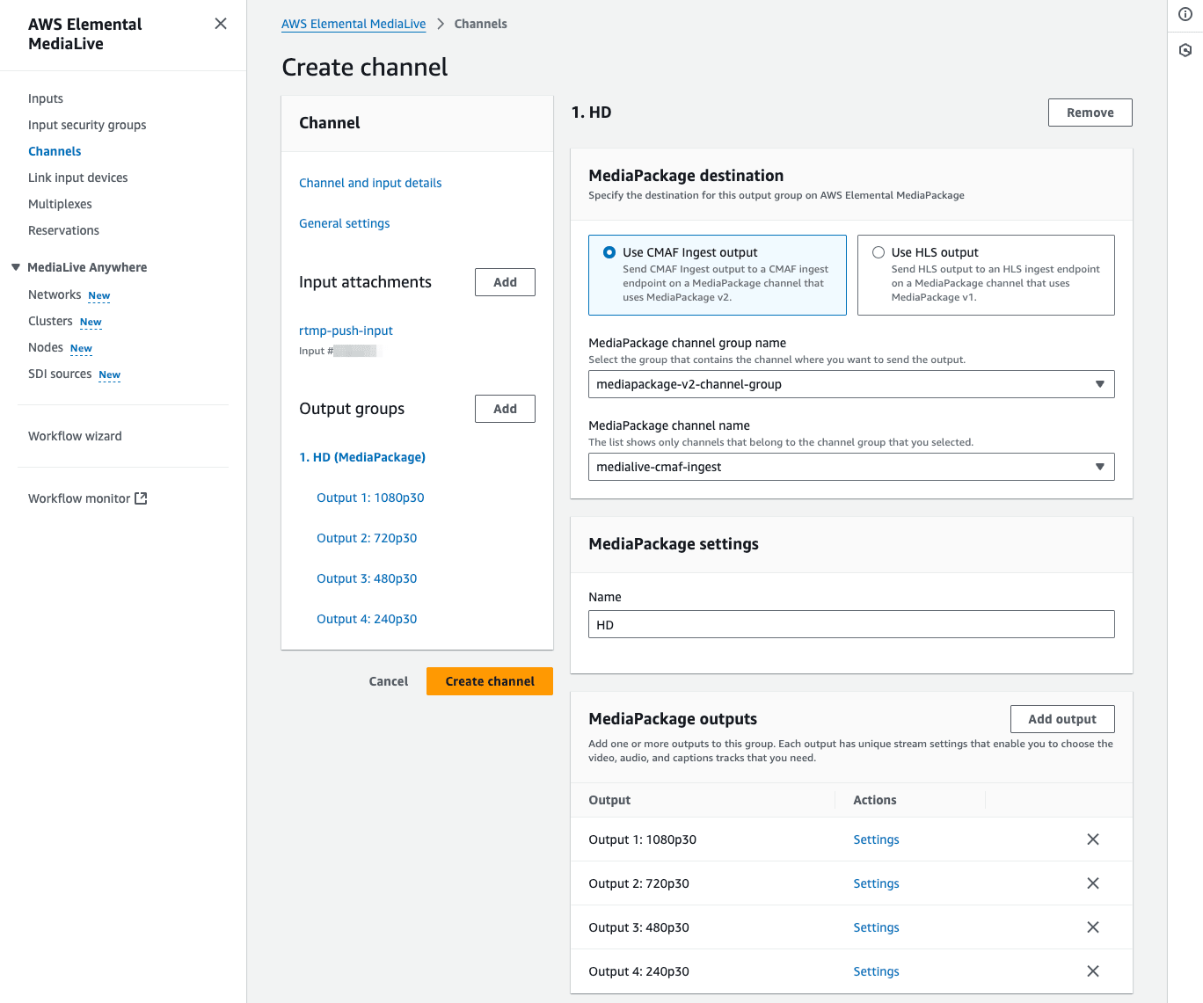Remove the HD output group
Viewport: 1203px width, 1003px height.
[1090, 113]
